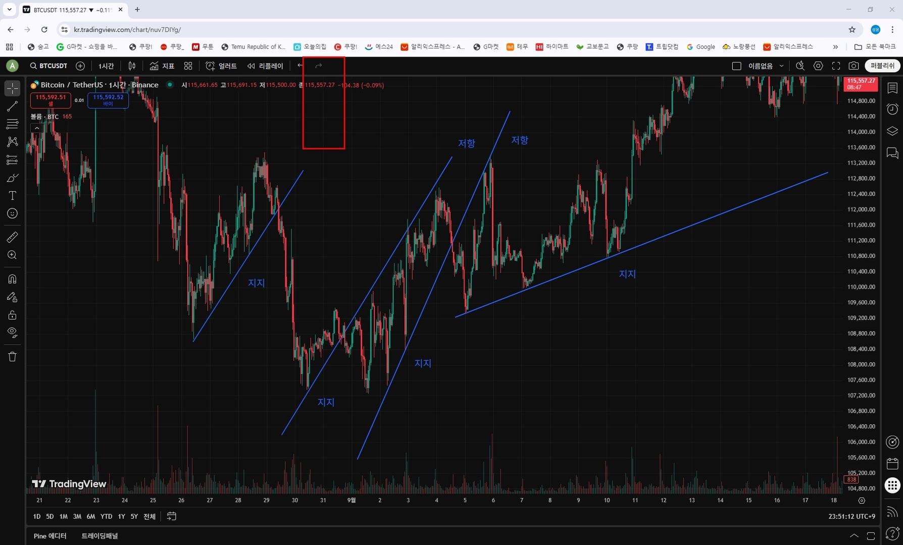Undo the last chart action
The height and width of the screenshot is (545, 903).
300,66
